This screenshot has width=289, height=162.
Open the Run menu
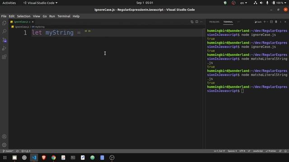(x=52, y=16)
